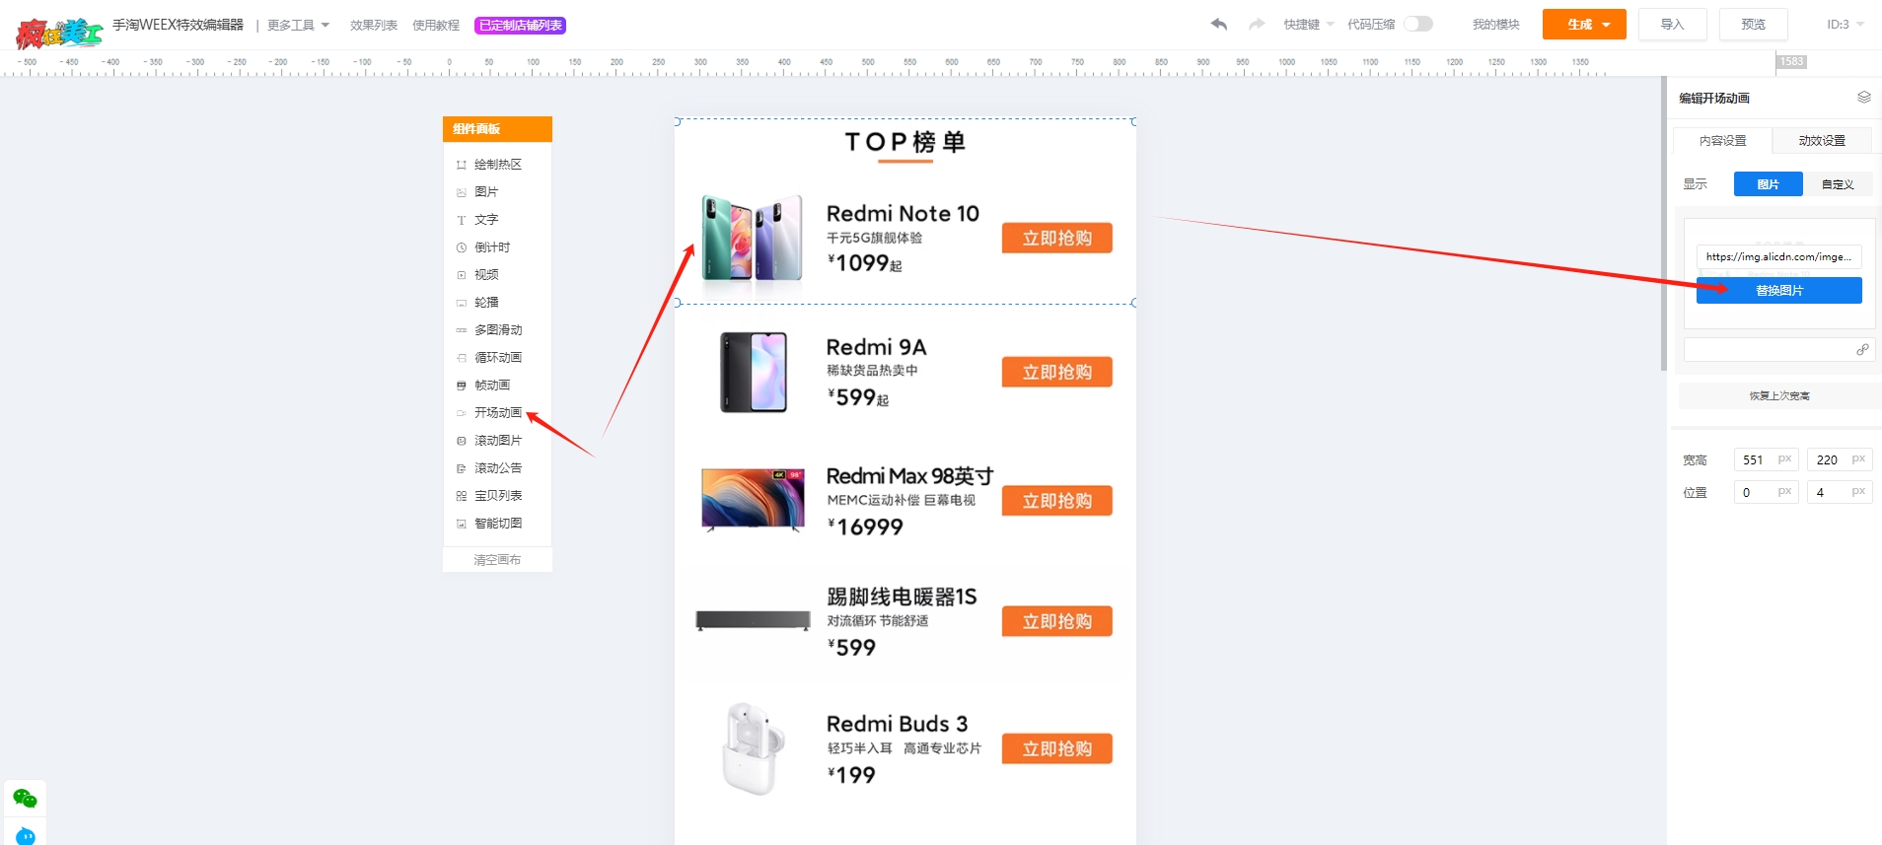Open the 快捷键 shortcuts dropdown
1882x845 pixels.
tap(1308, 25)
